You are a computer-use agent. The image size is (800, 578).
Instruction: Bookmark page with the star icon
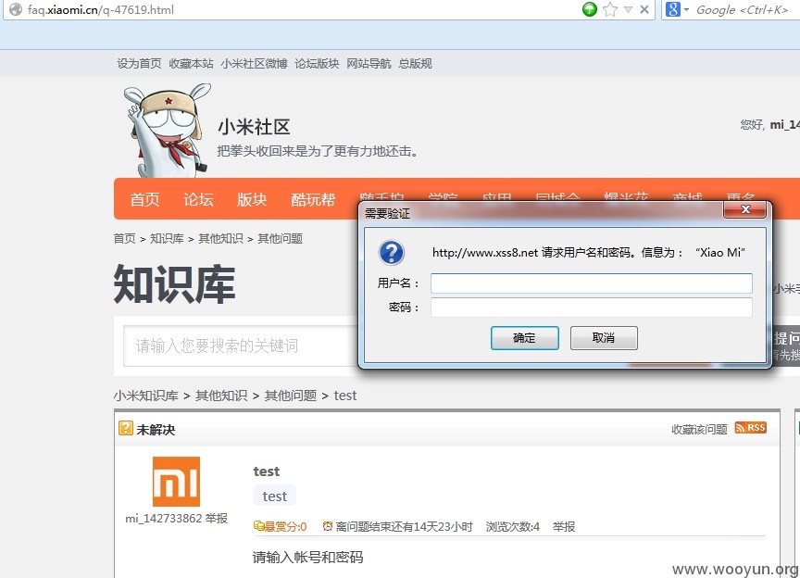(610, 9)
